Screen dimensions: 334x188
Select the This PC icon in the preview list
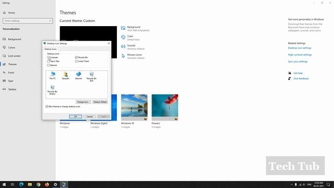coord(52,75)
